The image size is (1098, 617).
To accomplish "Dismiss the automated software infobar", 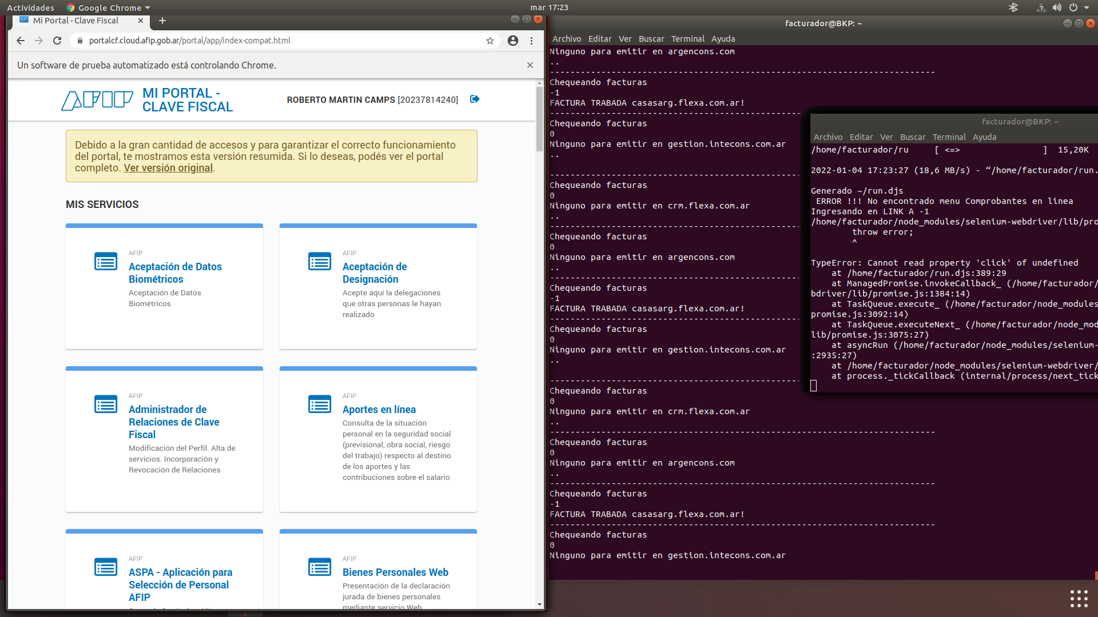I will [530, 65].
